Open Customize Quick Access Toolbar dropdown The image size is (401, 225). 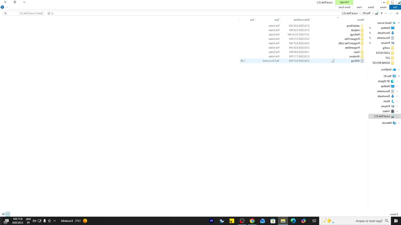[384, 2]
